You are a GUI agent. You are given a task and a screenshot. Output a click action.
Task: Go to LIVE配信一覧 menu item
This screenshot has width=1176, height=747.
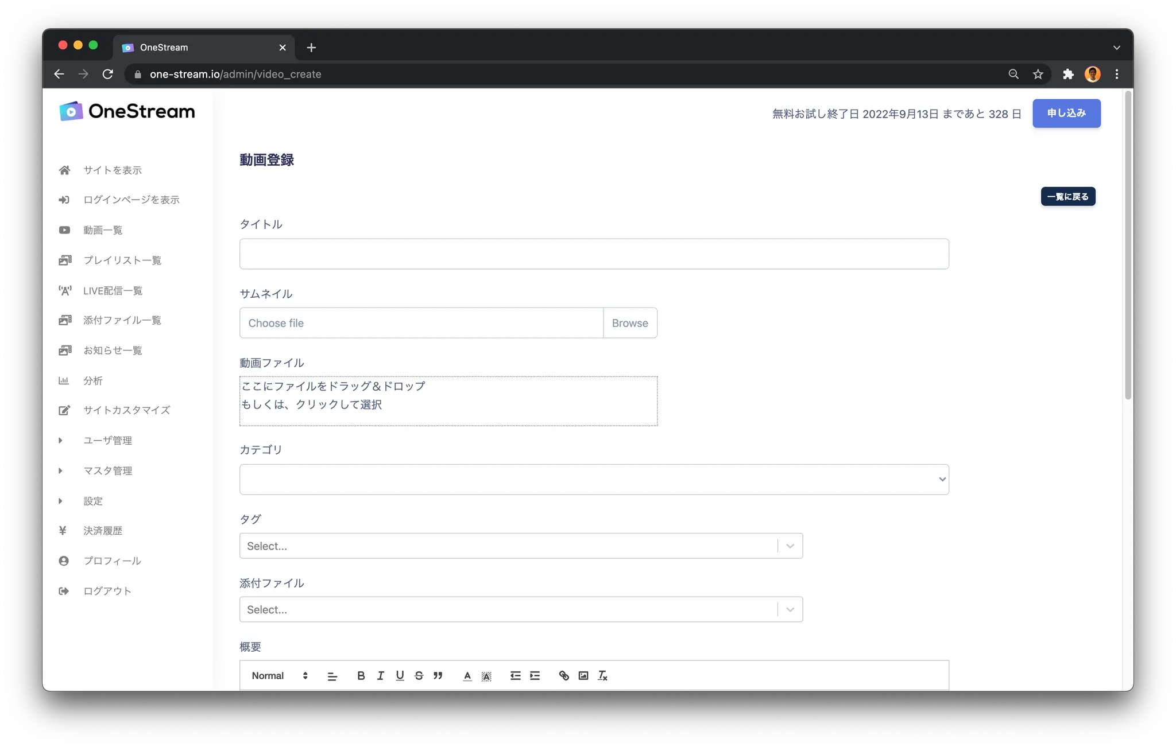click(x=113, y=291)
